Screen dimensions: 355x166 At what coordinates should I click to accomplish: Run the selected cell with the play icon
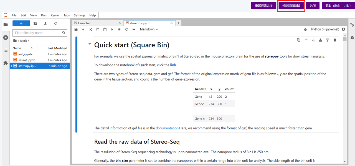pyautogui.click(x=112, y=29)
